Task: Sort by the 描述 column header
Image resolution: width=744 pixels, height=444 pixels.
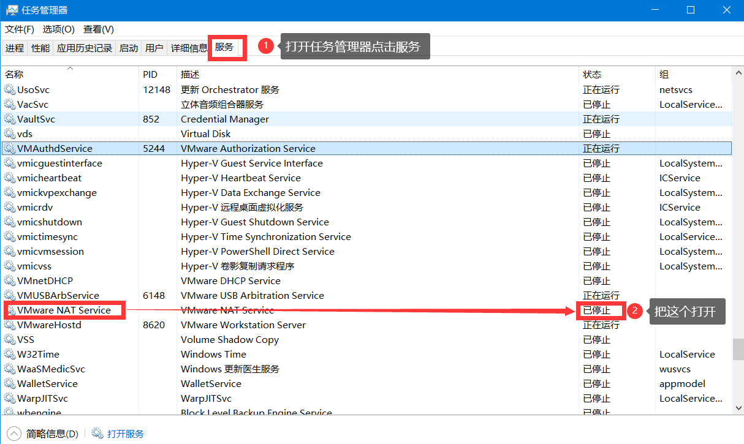Action: tap(378, 74)
